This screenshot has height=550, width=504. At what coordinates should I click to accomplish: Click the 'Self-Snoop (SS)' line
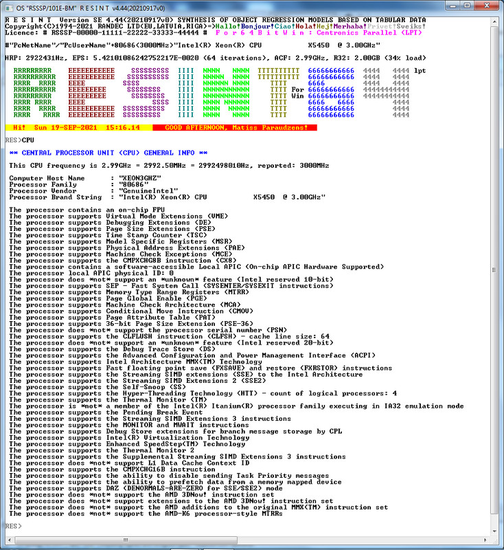pyautogui.click(x=98, y=387)
